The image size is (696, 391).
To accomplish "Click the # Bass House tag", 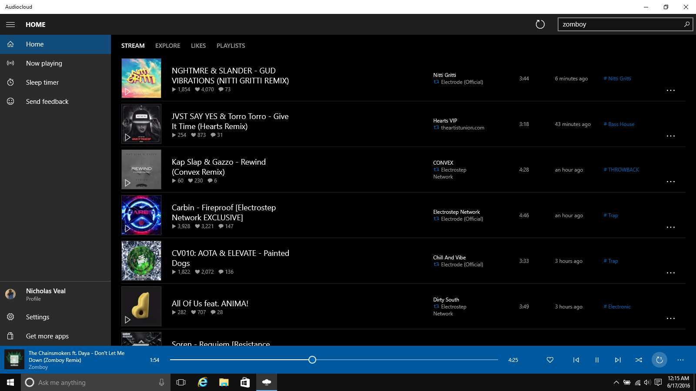I will 619,124.
